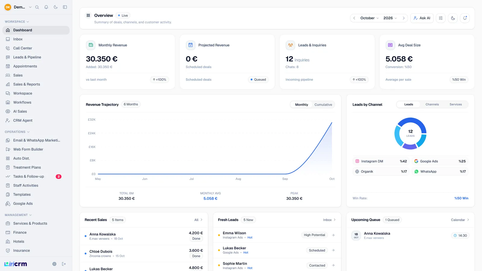Collapse the MANAGEMENT section

pyautogui.click(x=18, y=215)
